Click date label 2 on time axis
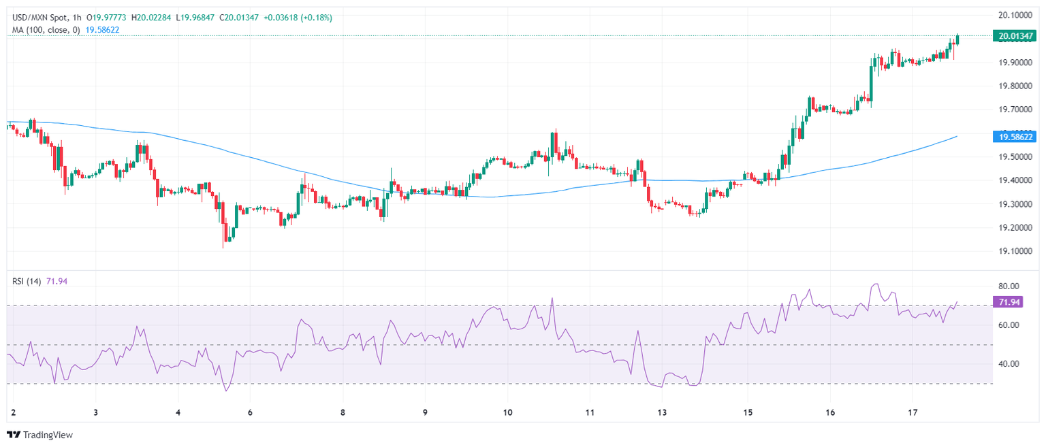The width and height of the screenshot is (1046, 447). point(14,412)
